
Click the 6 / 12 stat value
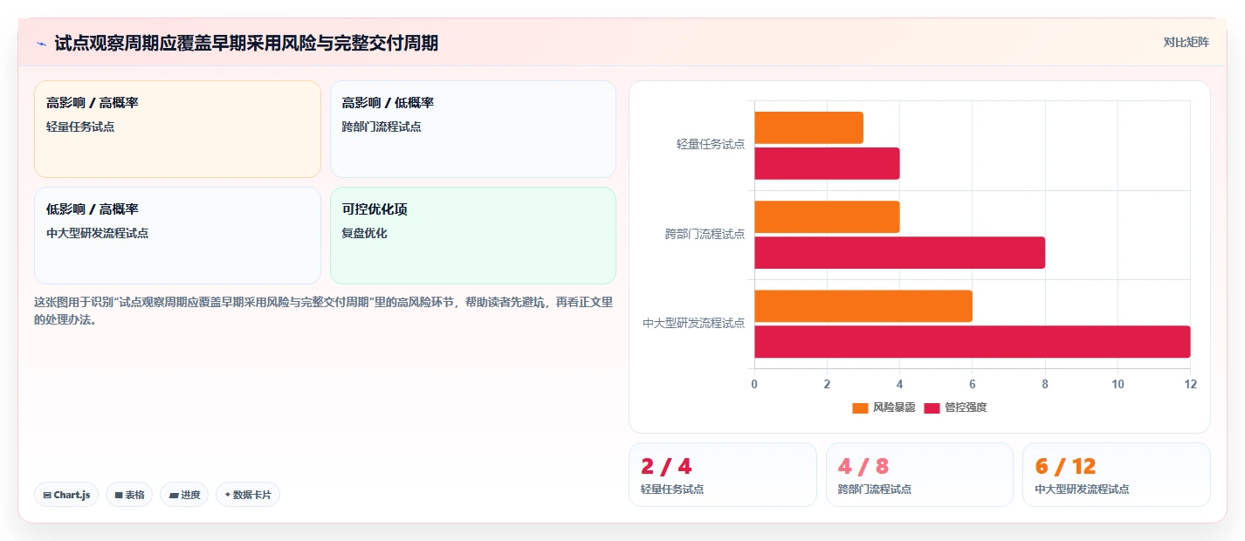1065,467
